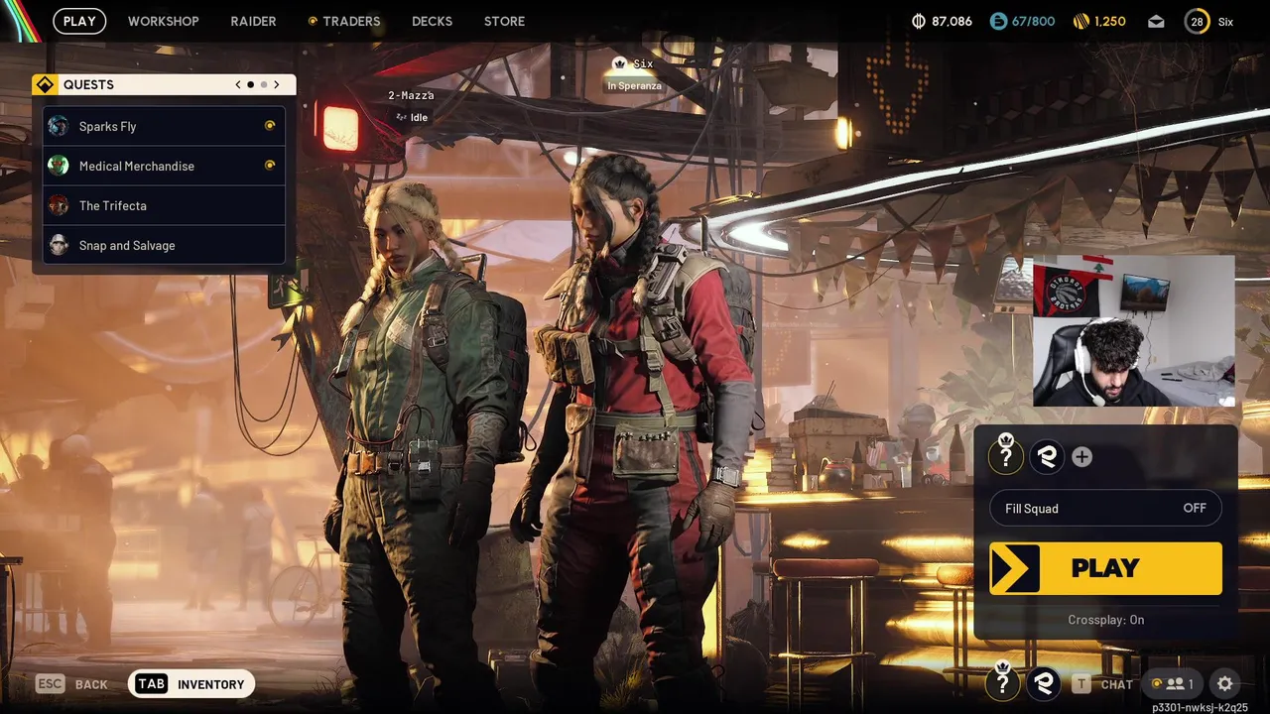Start matchmaking with yellow PLAY button
1270x714 pixels.
pos(1106,568)
